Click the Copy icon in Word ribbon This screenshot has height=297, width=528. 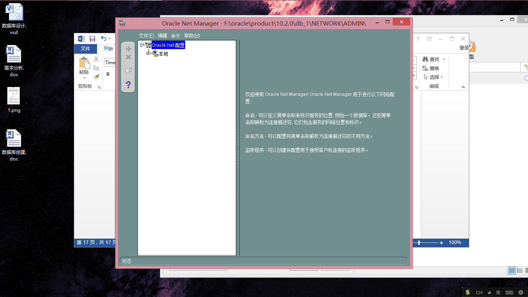[96, 68]
